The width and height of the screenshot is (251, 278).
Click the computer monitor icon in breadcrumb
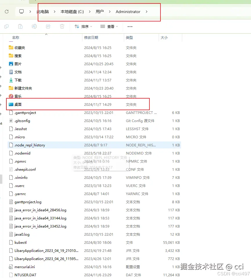pyautogui.click(x=21, y=12)
